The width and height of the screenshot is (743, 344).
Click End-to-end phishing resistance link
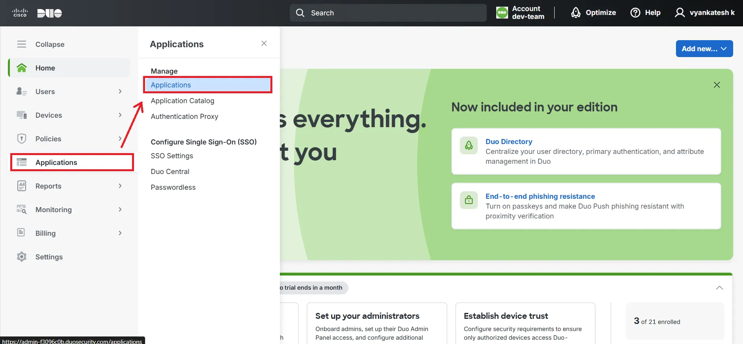tap(540, 196)
